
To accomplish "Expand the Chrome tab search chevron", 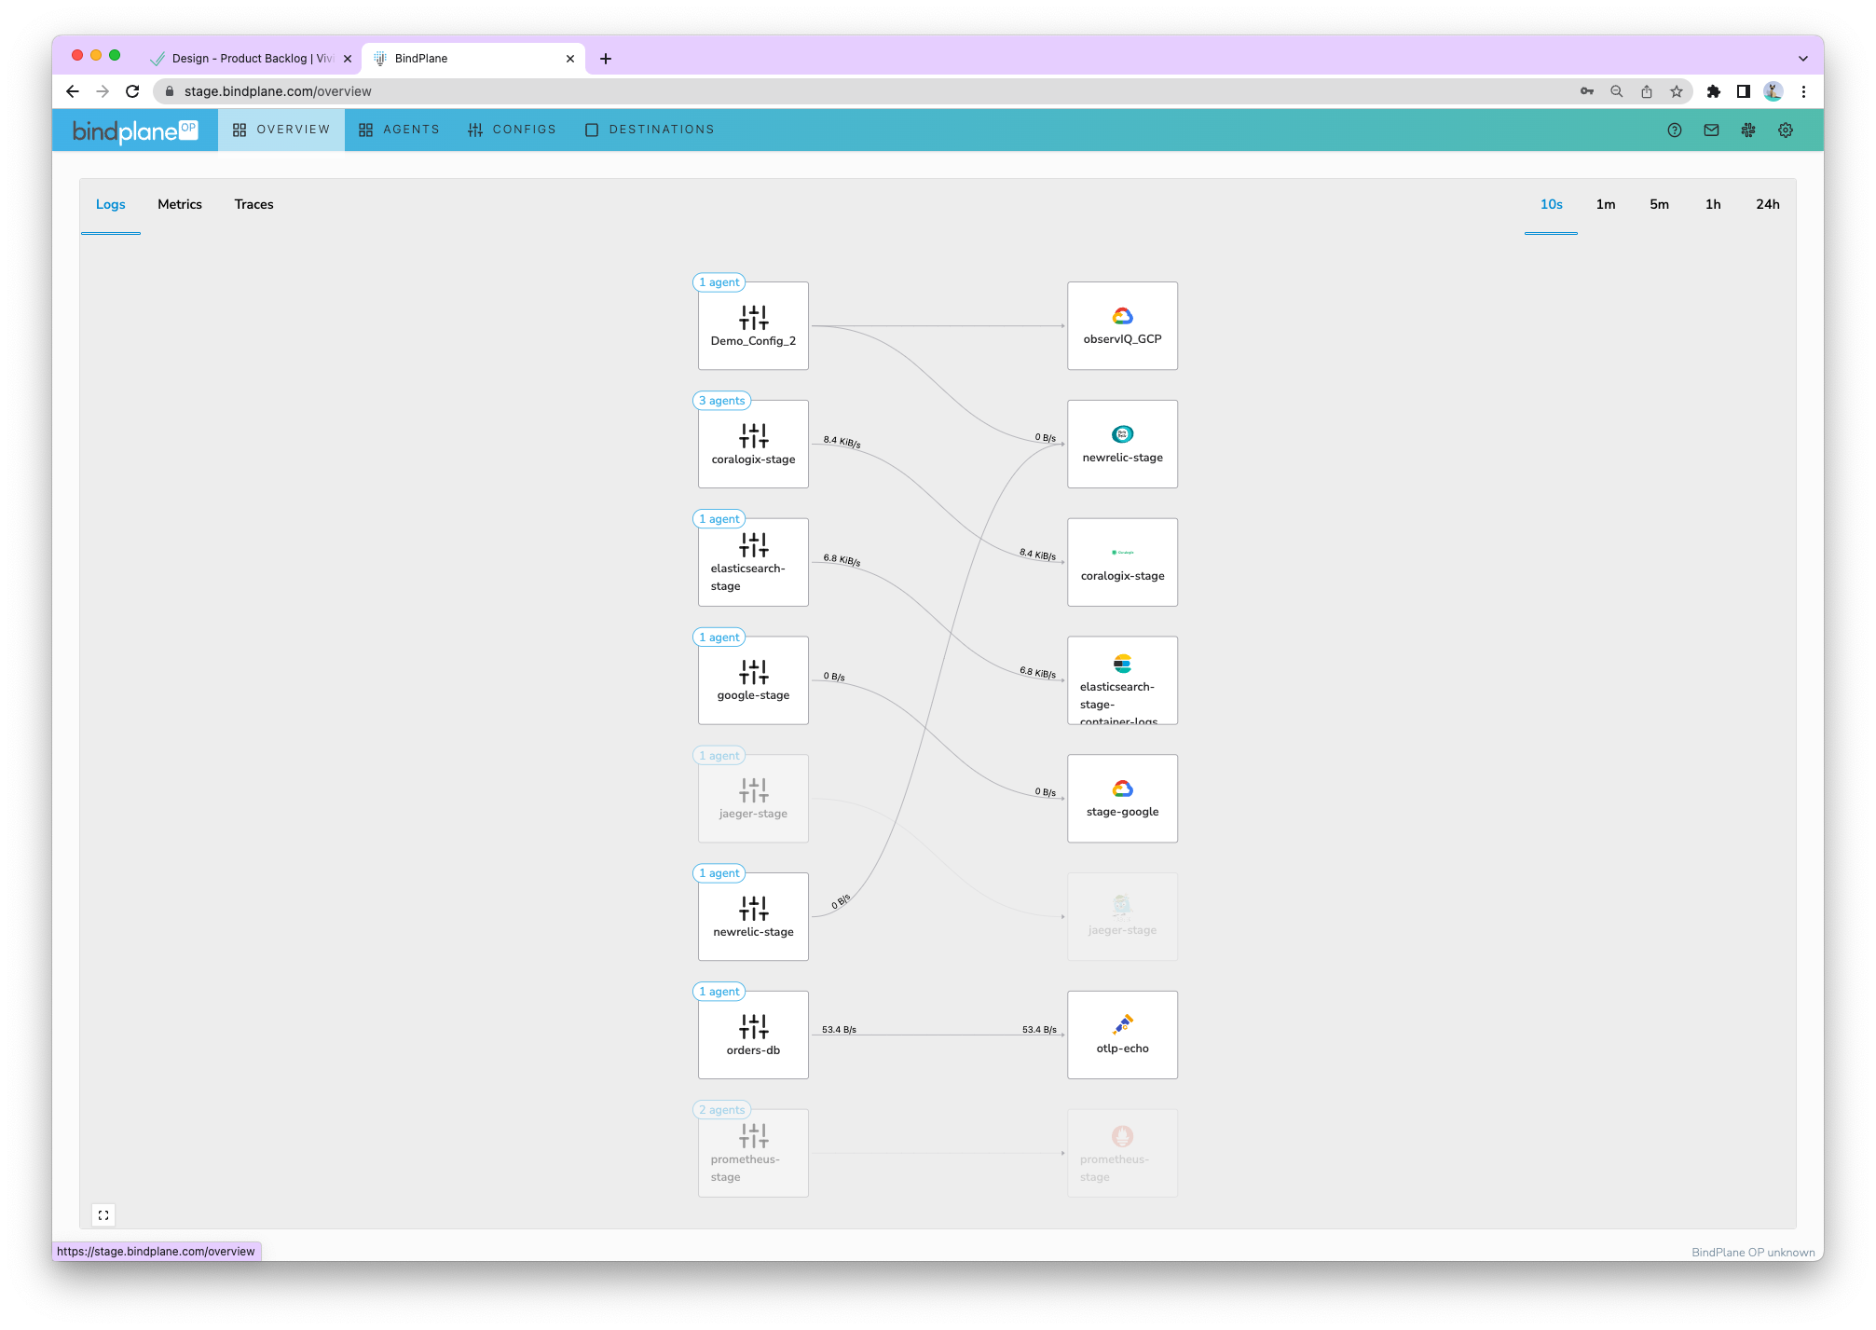I will pyautogui.click(x=1802, y=58).
